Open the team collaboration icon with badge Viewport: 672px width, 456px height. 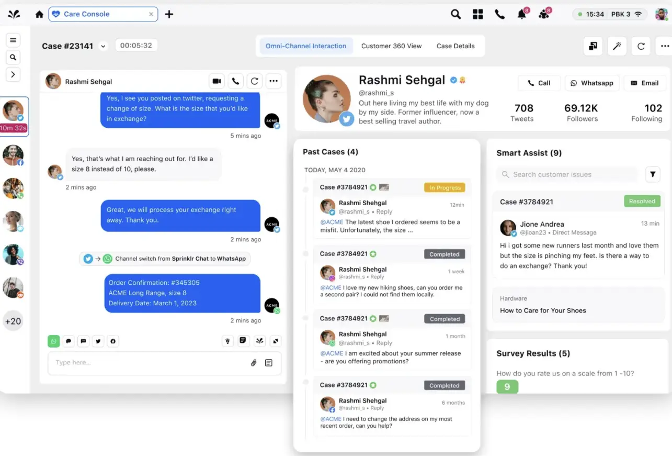pyautogui.click(x=544, y=14)
